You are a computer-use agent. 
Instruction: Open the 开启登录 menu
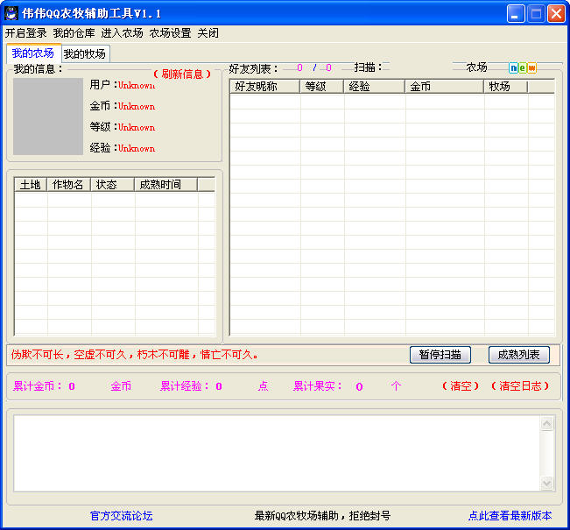point(25,33)
